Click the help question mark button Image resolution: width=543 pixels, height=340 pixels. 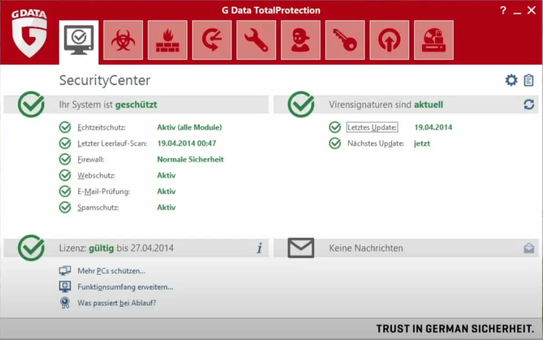point(503,10)
